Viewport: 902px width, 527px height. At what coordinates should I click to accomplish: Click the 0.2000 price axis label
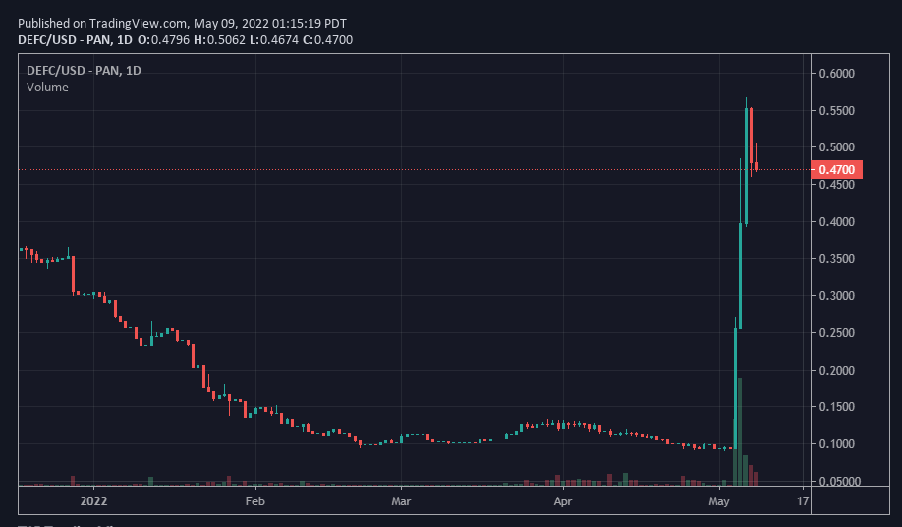pyautogui.click(x=836, y=370)
